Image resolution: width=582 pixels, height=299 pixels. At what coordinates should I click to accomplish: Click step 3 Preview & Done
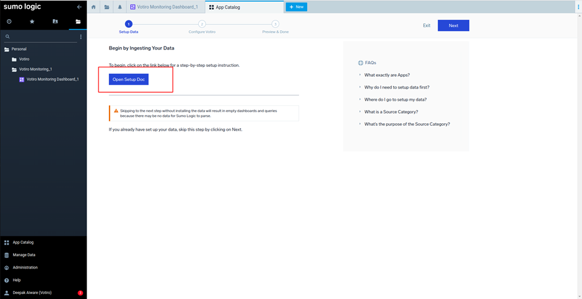tap(275, 27)
